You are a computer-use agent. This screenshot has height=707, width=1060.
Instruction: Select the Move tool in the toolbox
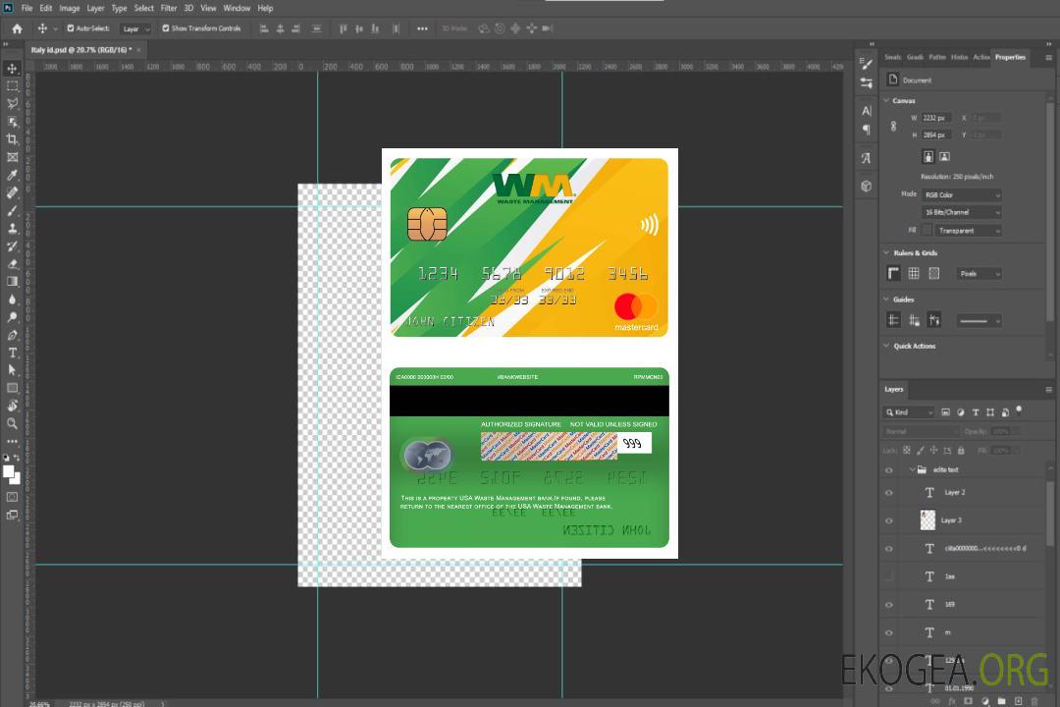tap(12, 69)
